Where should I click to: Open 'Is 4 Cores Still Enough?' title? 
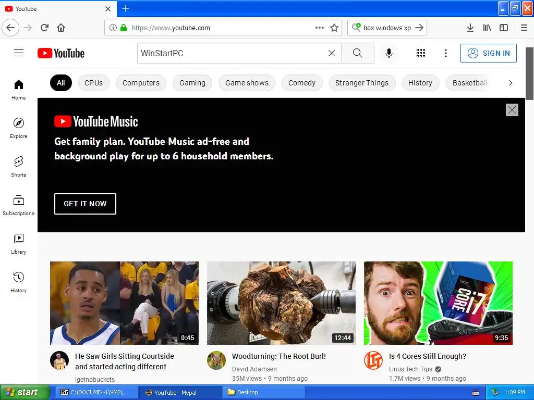428,356
